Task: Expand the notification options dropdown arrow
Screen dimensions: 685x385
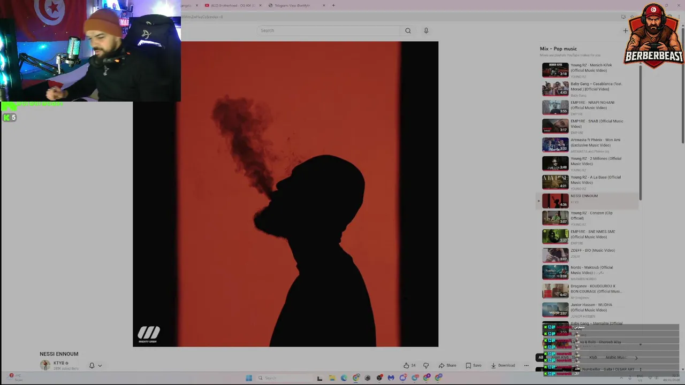Action: coord(100,366)
